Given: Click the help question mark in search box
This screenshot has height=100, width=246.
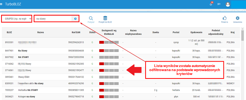Looking at the screenshot, I should [75, 19].
